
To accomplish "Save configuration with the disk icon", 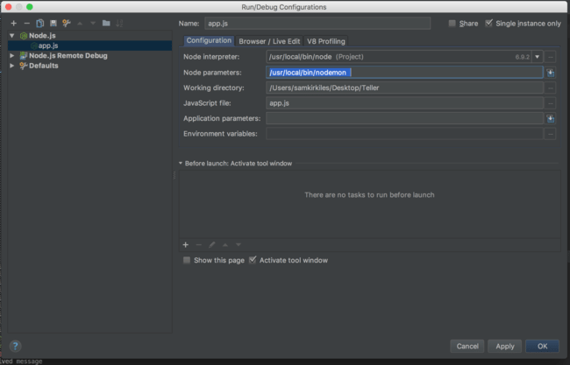I will [53, 23].
